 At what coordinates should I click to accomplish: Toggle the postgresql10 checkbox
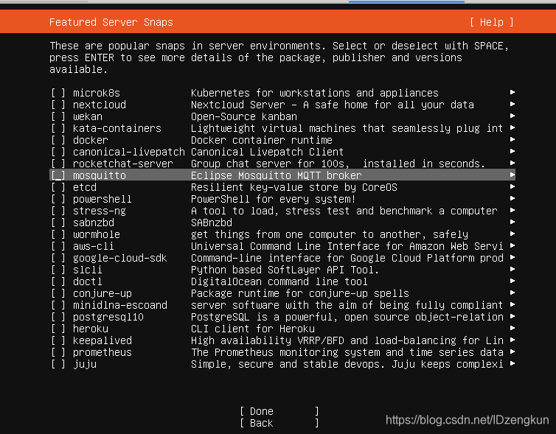click(x=58, y=317)
